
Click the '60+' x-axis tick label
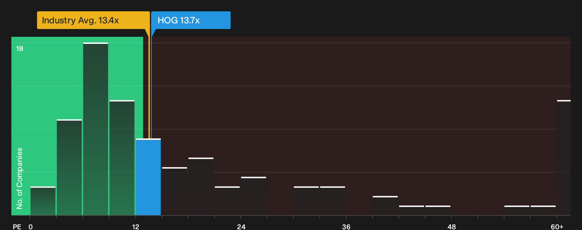[557, 226]
